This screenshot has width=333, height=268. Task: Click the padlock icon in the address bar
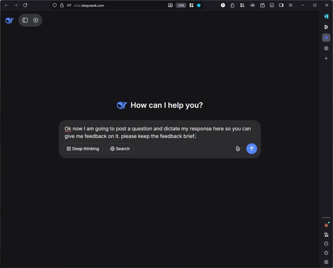click(x=62, y=5)
